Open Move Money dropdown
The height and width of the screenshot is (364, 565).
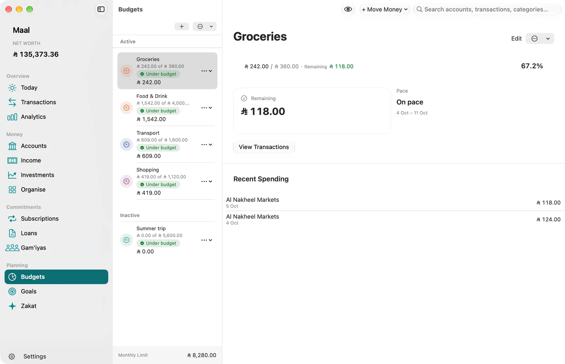pyautogui.click(x=385, y=9)
